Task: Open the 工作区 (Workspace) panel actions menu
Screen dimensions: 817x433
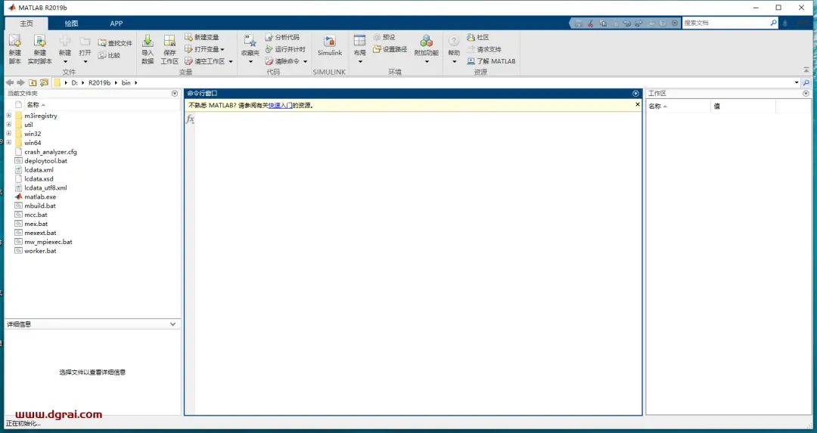Action: click(x=806, y=94)
